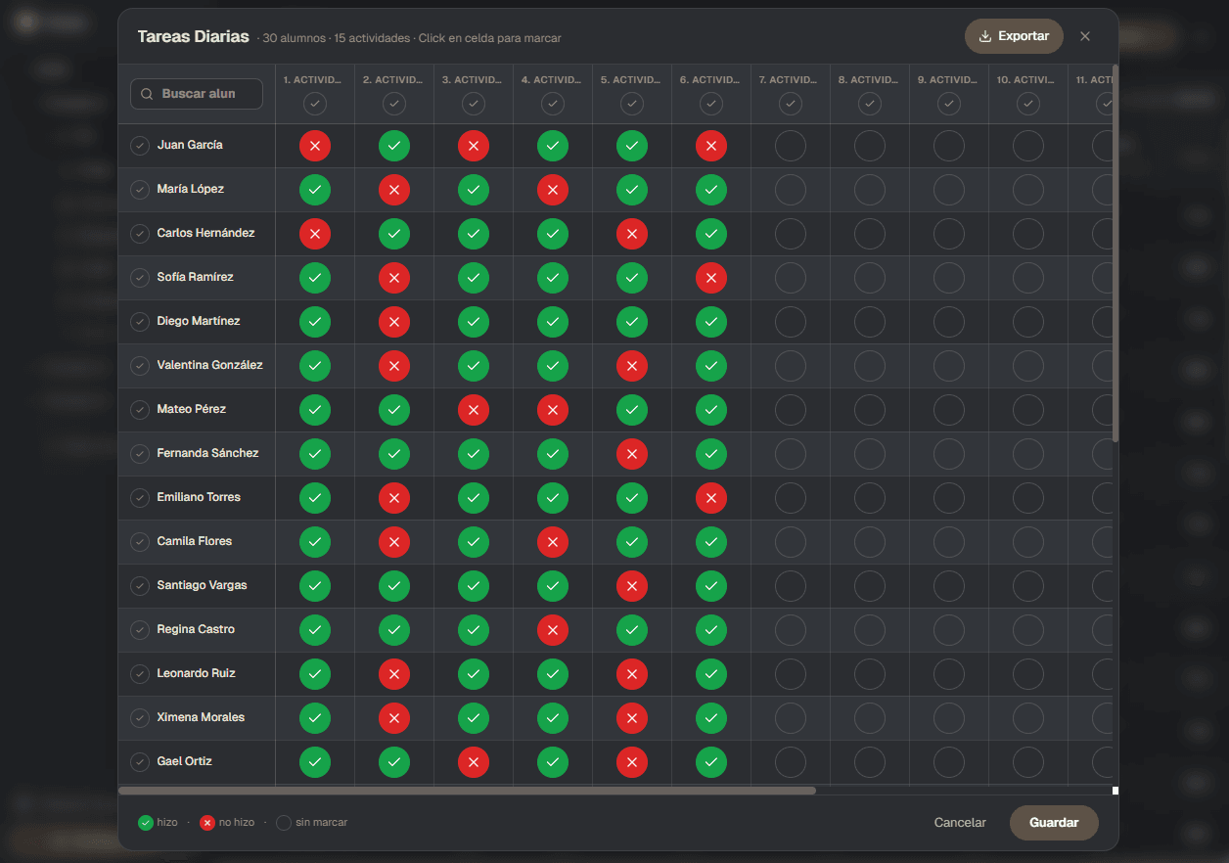Click green check for Regina Castro activity 1

(315, 631)
